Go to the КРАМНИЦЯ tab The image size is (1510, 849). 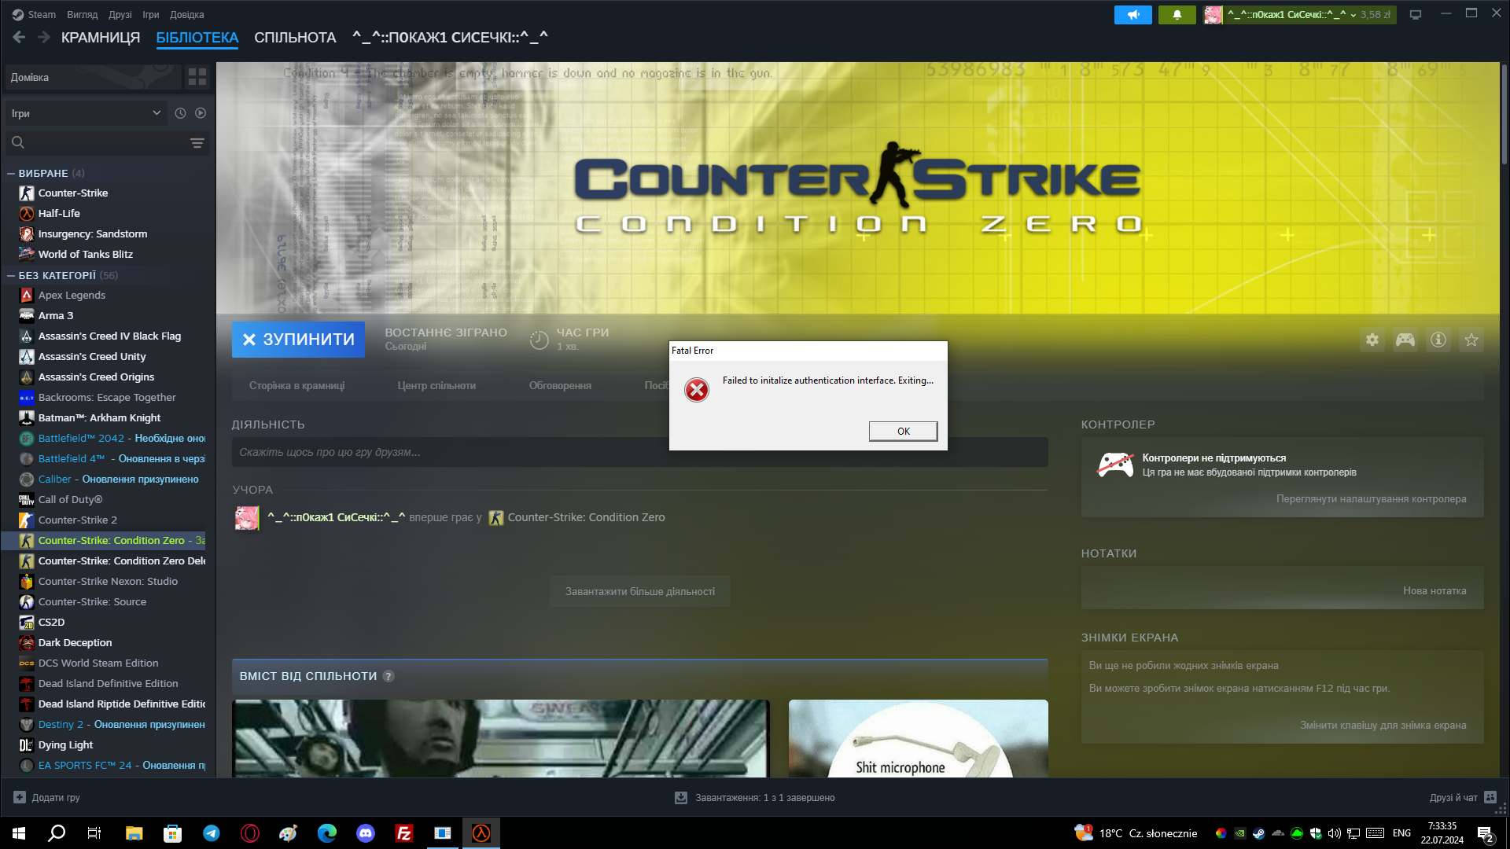100,38
